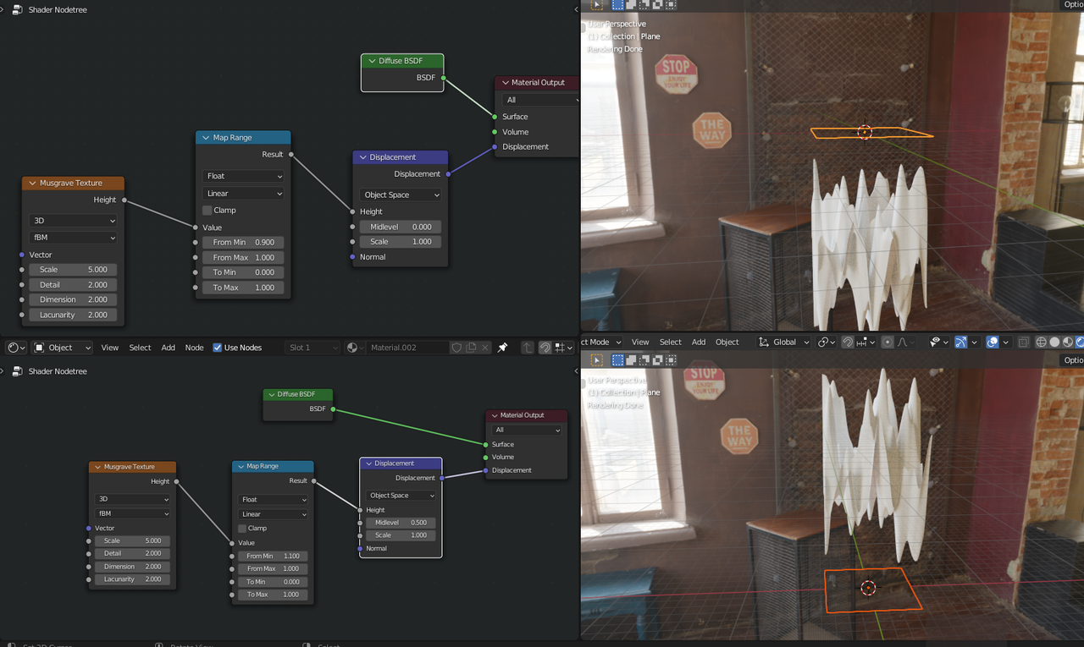Viewport: 1084px width, 647px height.
Task: Open the Object shader type dropdown
Action: [62, 348]
